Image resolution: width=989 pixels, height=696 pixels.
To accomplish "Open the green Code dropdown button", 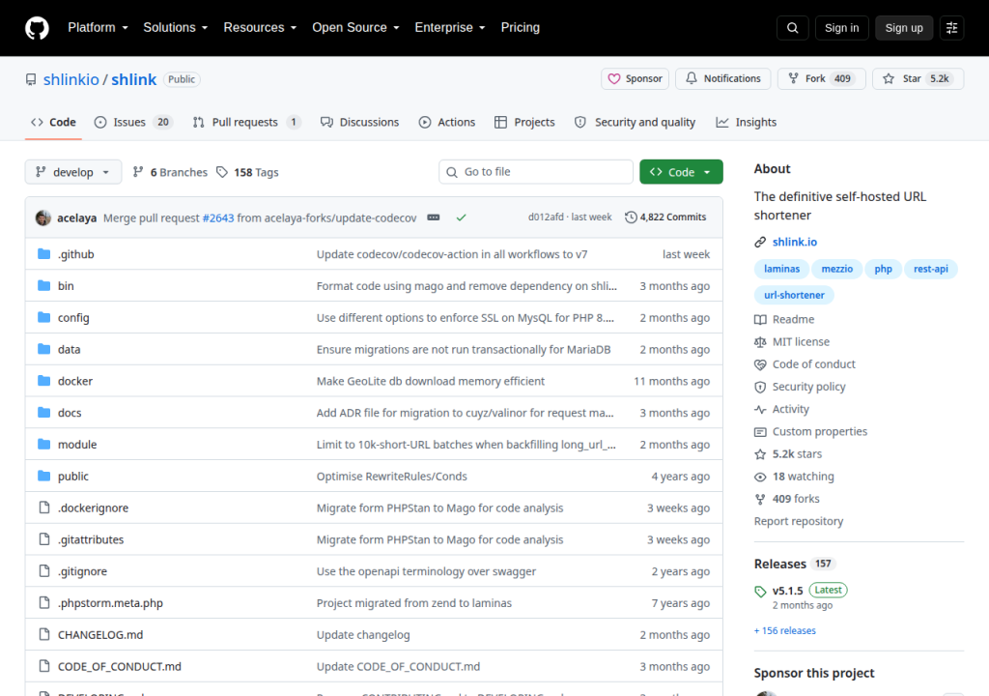I will pos(681,172).
